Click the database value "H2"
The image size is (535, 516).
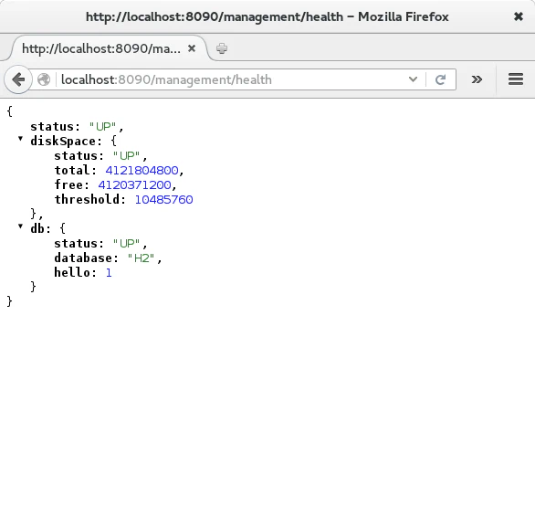point(141,258)
